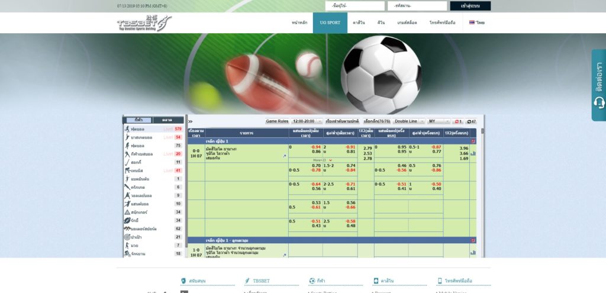The width and height of the screenshot is (606, 293).
Task: Open statistics chart icon for first match
Action: tap(473, 153)
